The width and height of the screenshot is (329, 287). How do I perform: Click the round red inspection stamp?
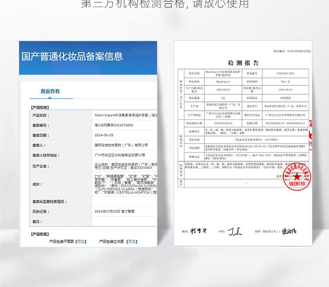(x=297, y=177)
